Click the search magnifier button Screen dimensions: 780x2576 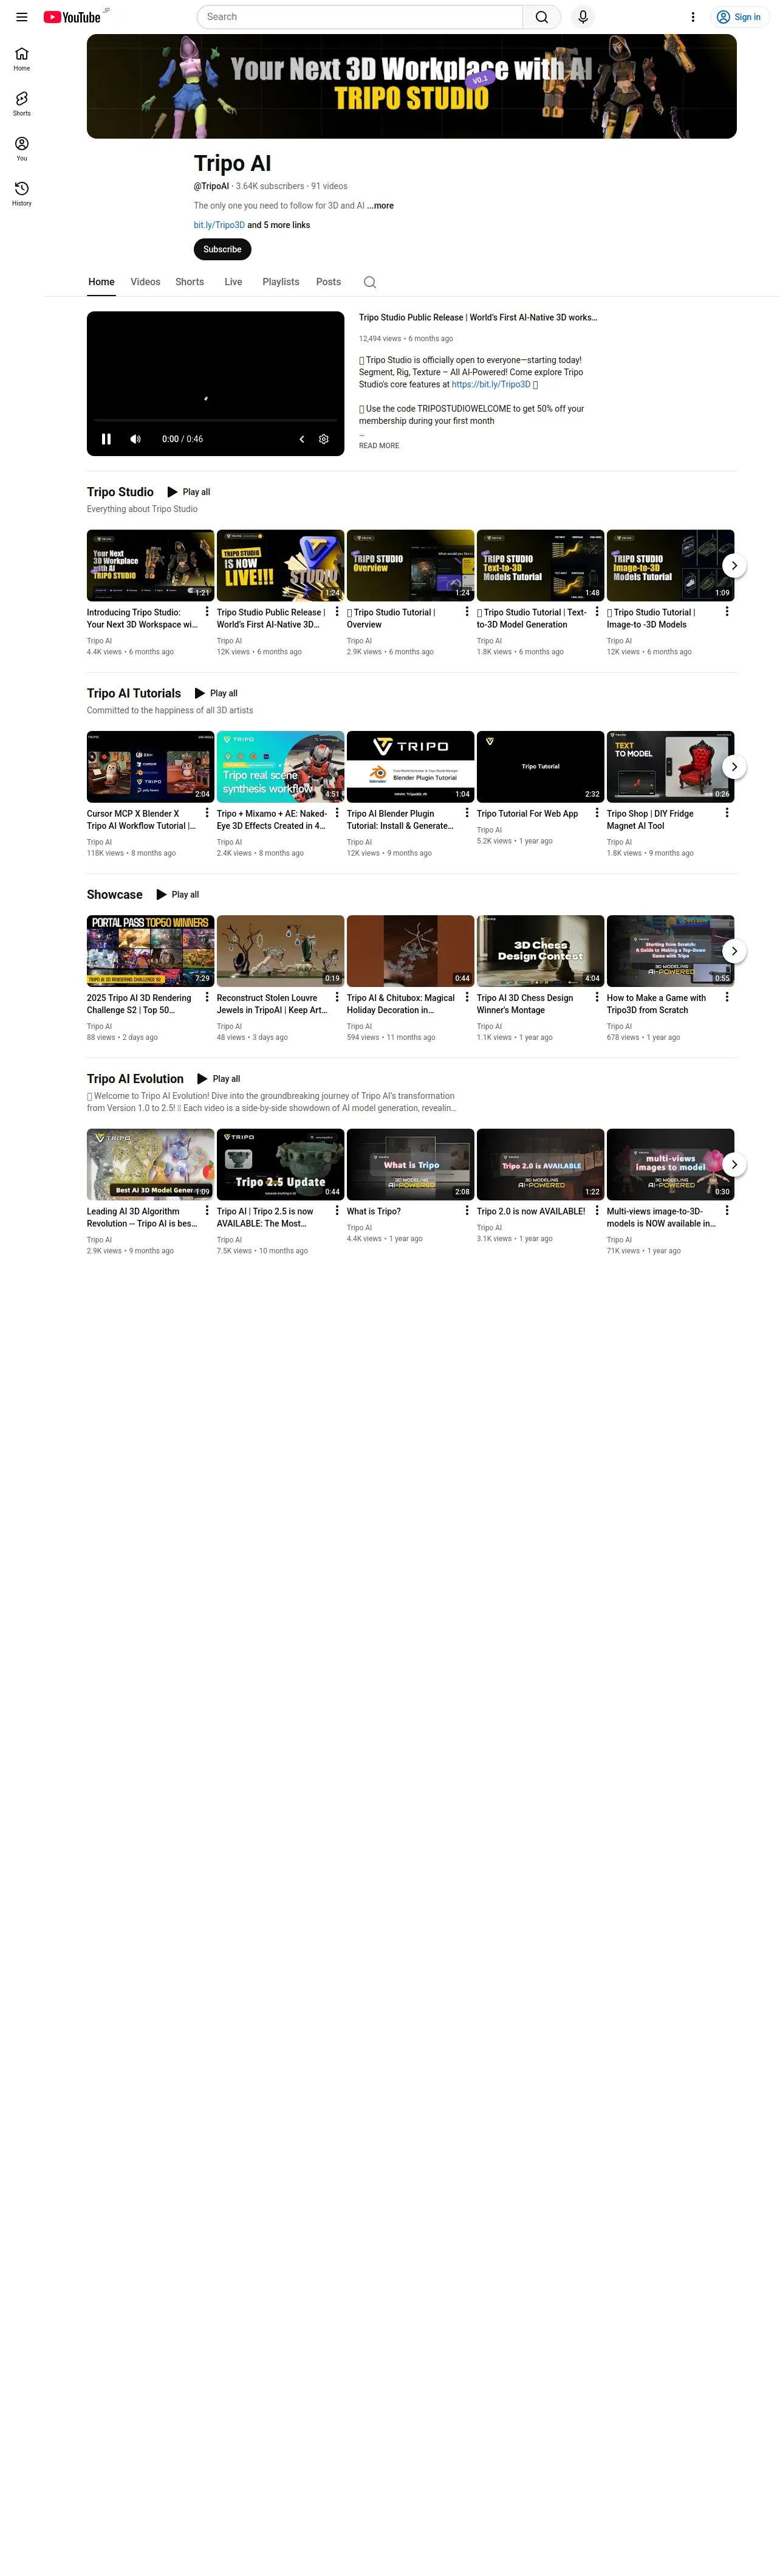click(541, 17)
